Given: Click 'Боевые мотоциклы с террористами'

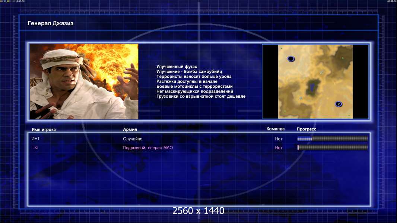Looking at the screenshot, I should 194,86.
